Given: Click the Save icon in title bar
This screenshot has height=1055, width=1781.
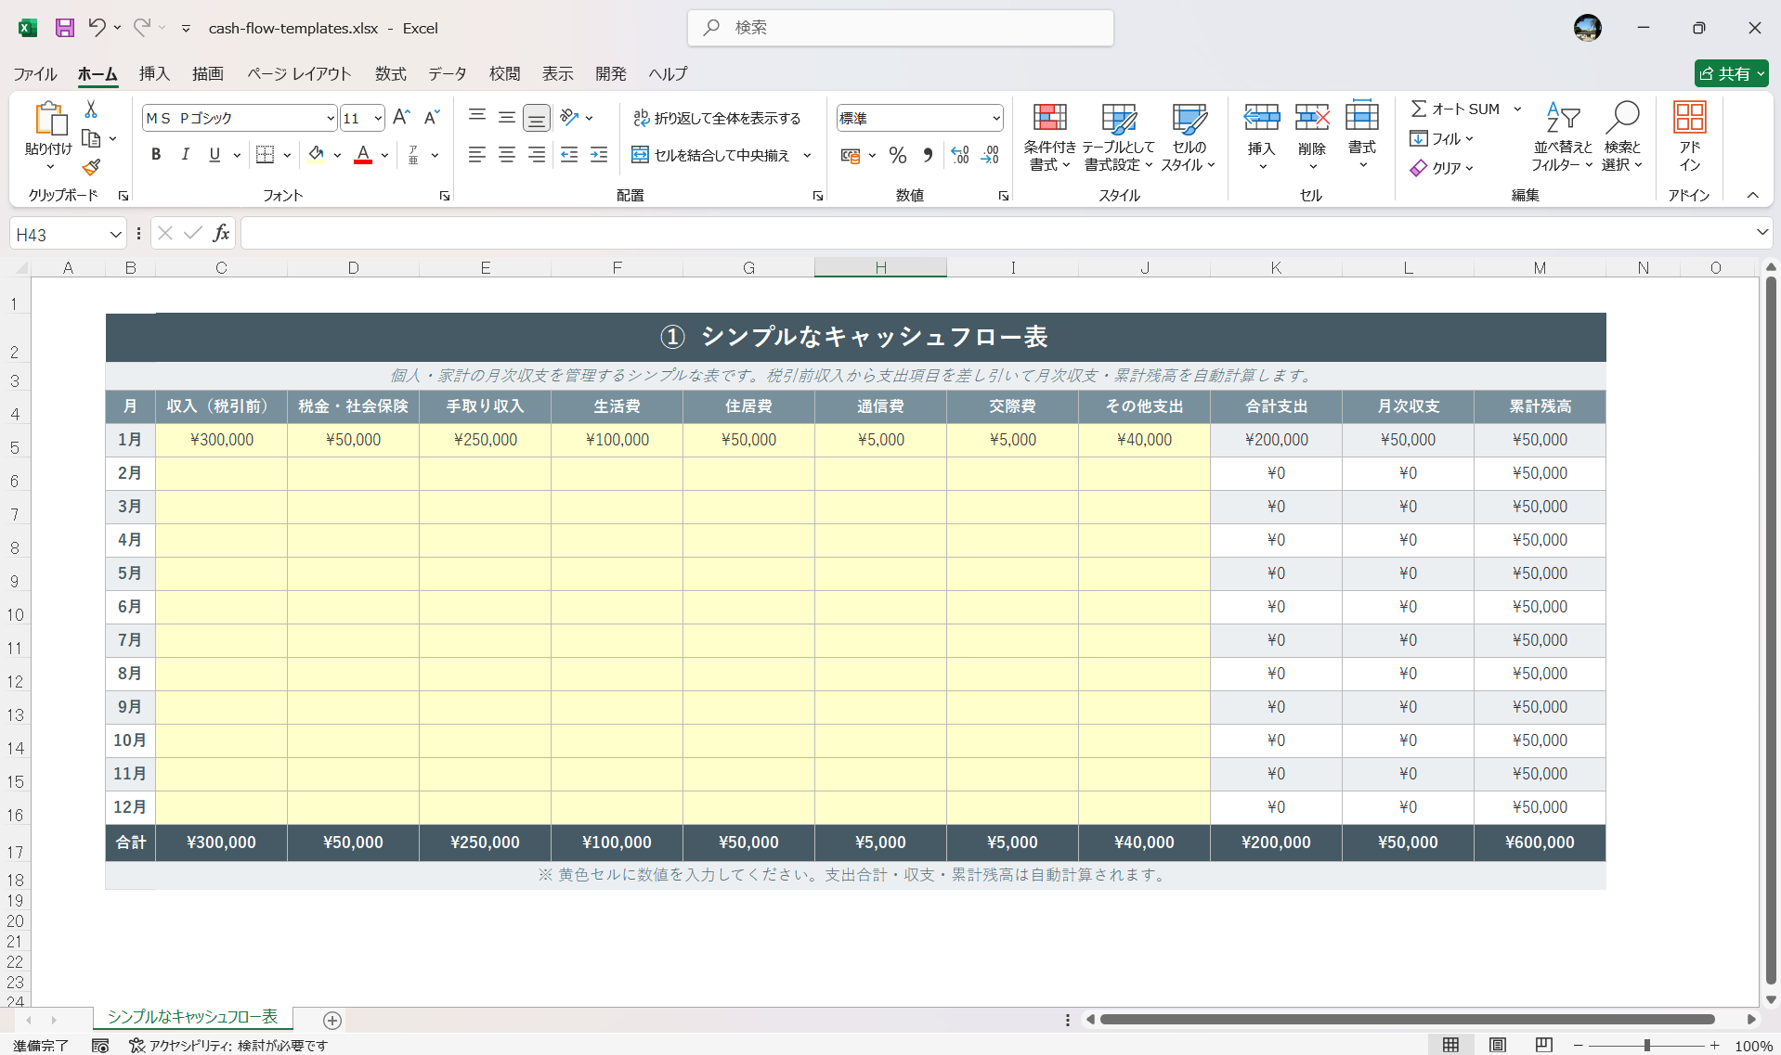Looking at the screenshot, I should (x=64, y=28).
